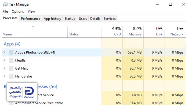Select the Adobe Photoshop 2020 (4) row
The width and height of the screenshot is (188, 107).
coord(93,52)
